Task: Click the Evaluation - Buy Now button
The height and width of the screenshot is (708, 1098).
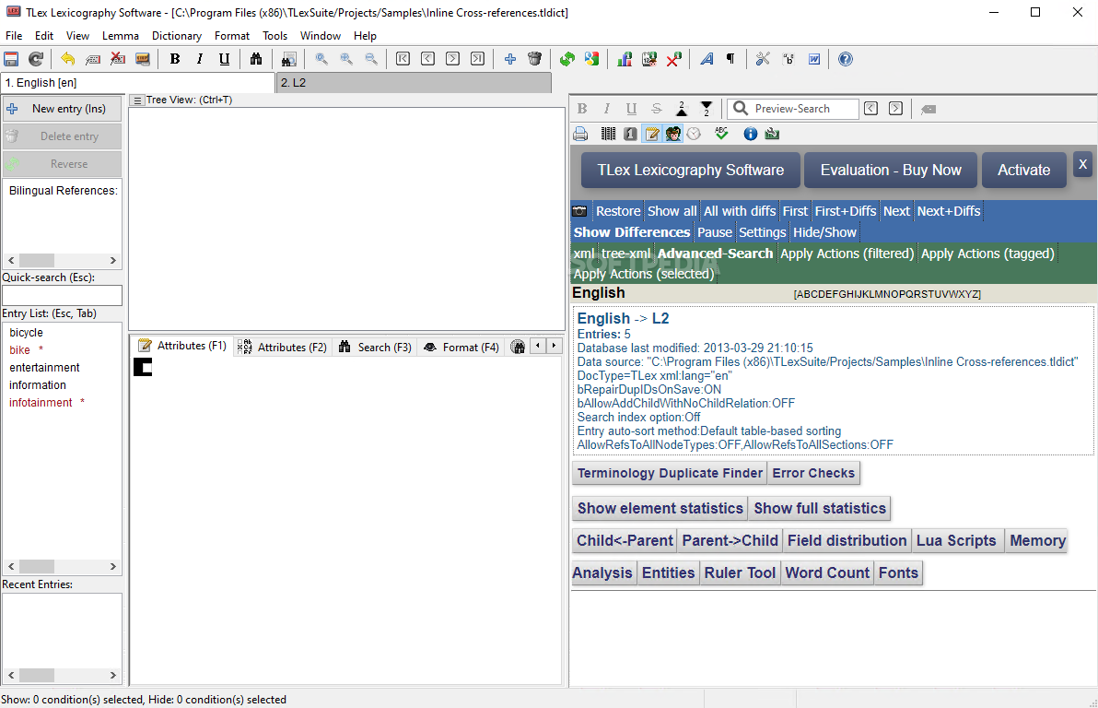Action: pyautogui.click(x=891, y=171)
